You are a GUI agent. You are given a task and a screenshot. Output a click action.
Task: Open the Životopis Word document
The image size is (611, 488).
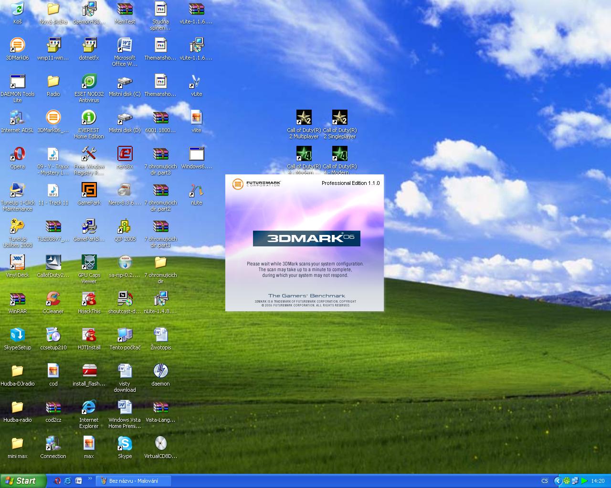(161, 335)
